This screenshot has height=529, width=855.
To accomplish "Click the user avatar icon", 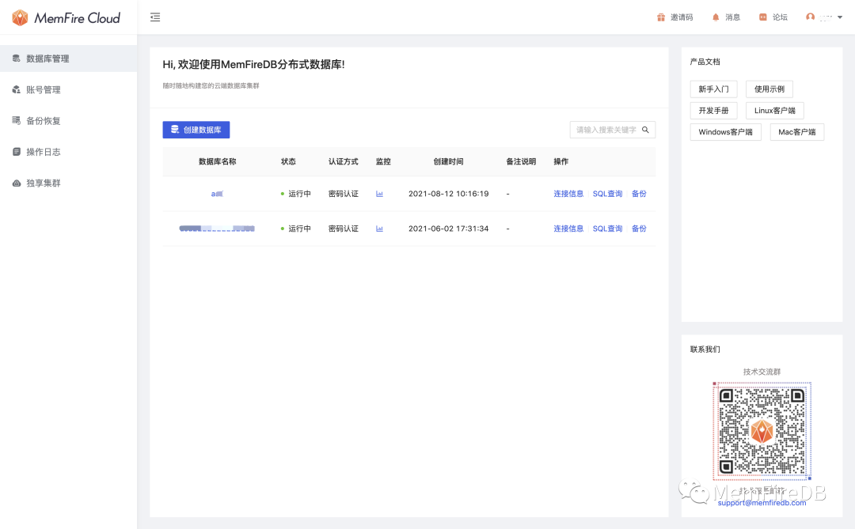I will tap(811, 17).
